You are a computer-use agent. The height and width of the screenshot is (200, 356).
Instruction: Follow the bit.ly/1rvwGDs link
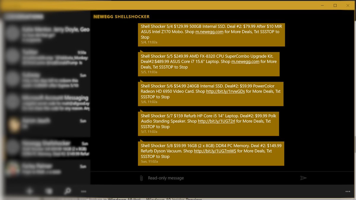(225, 91)
